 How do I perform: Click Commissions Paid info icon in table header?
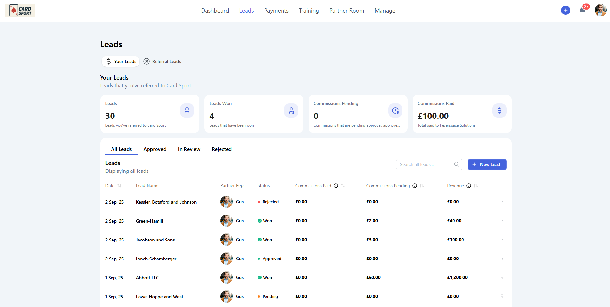[x=336, y=186]
